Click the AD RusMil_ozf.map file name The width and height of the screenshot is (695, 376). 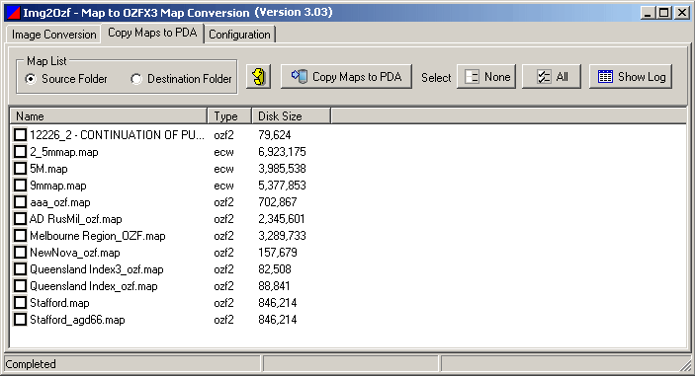click(x=76, y=219)
